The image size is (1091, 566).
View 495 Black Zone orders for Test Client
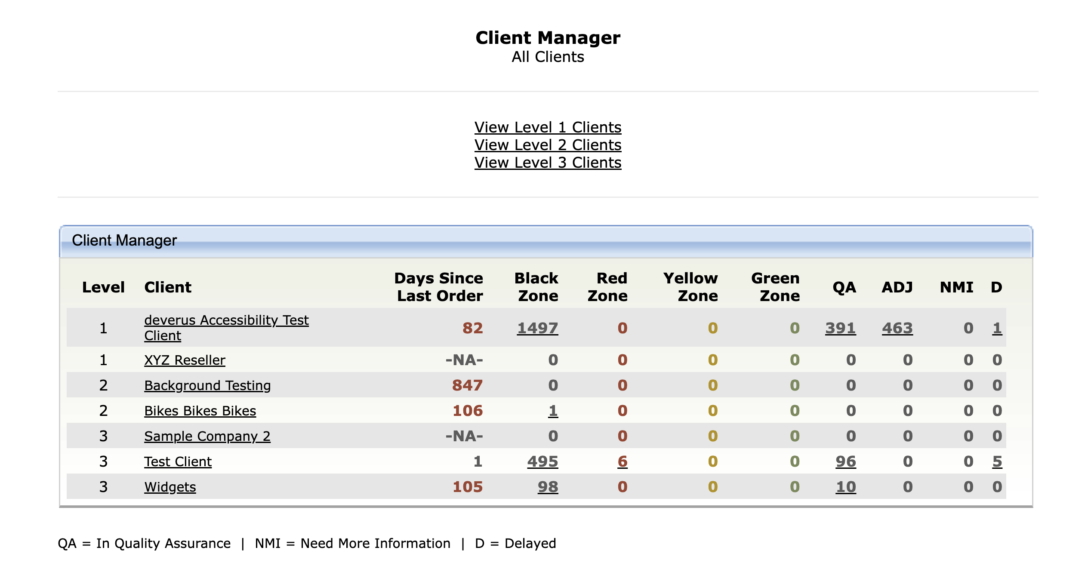pos(543,461)
